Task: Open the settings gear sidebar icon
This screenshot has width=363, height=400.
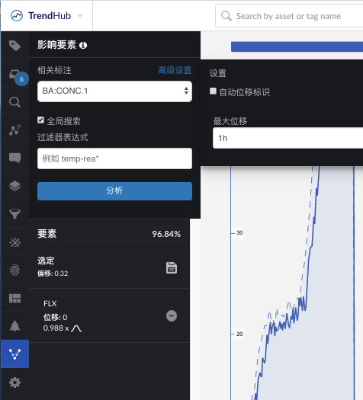Action: click(14, 382)
